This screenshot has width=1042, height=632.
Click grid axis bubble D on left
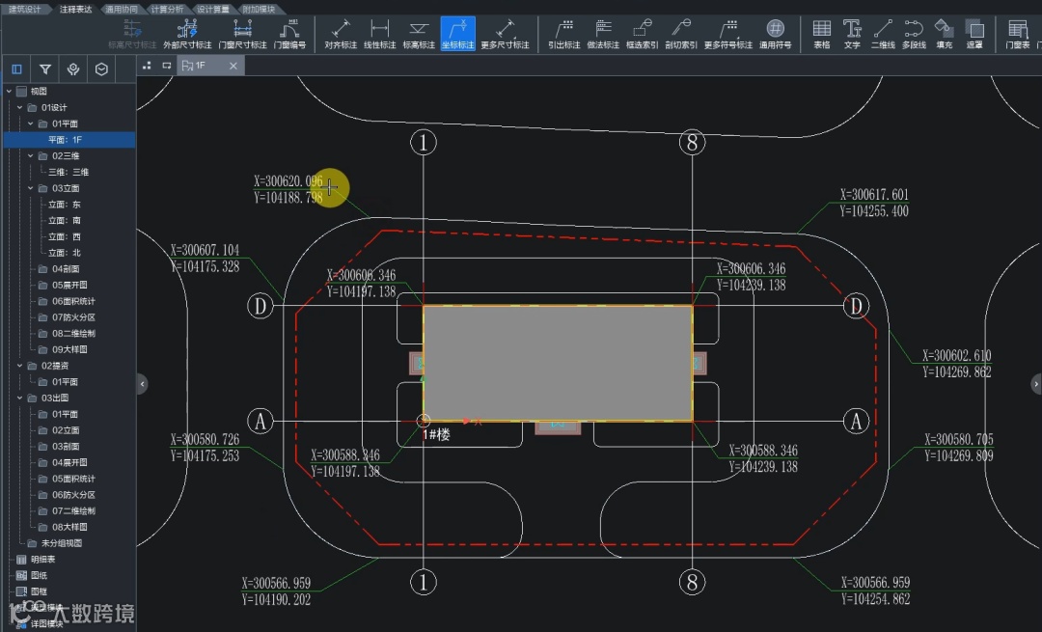point(260,307)
